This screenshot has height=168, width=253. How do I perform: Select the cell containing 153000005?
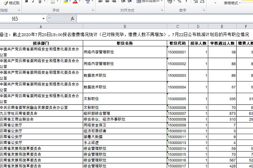(178, 99)
